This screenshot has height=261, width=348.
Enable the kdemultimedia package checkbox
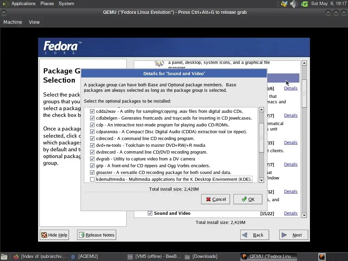coord(92,179)
